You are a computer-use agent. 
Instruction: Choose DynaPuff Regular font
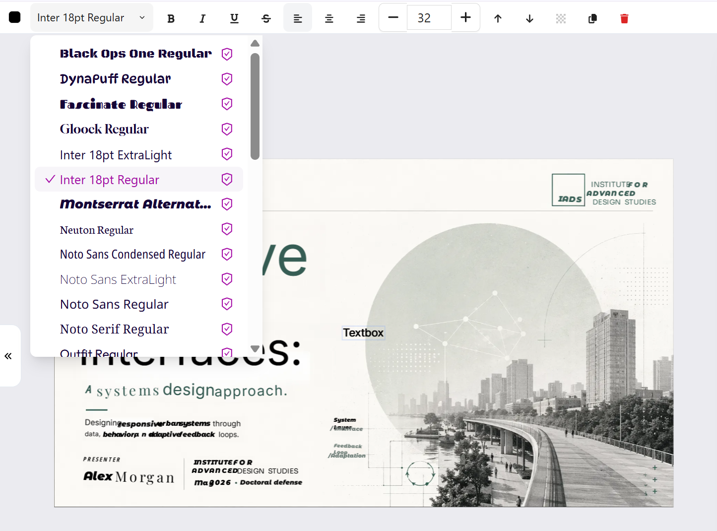[x=139, y=79]
